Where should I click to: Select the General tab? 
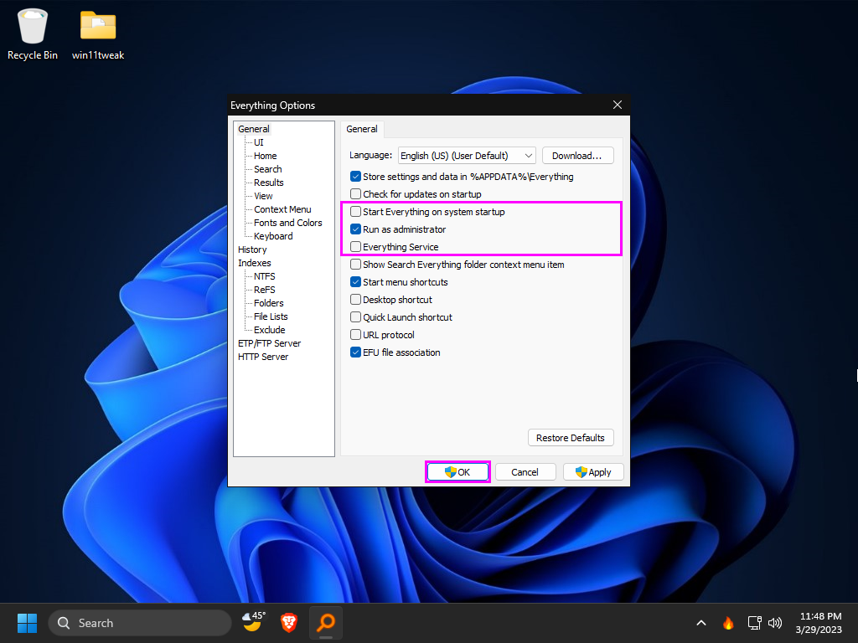[x=362, y=129]
